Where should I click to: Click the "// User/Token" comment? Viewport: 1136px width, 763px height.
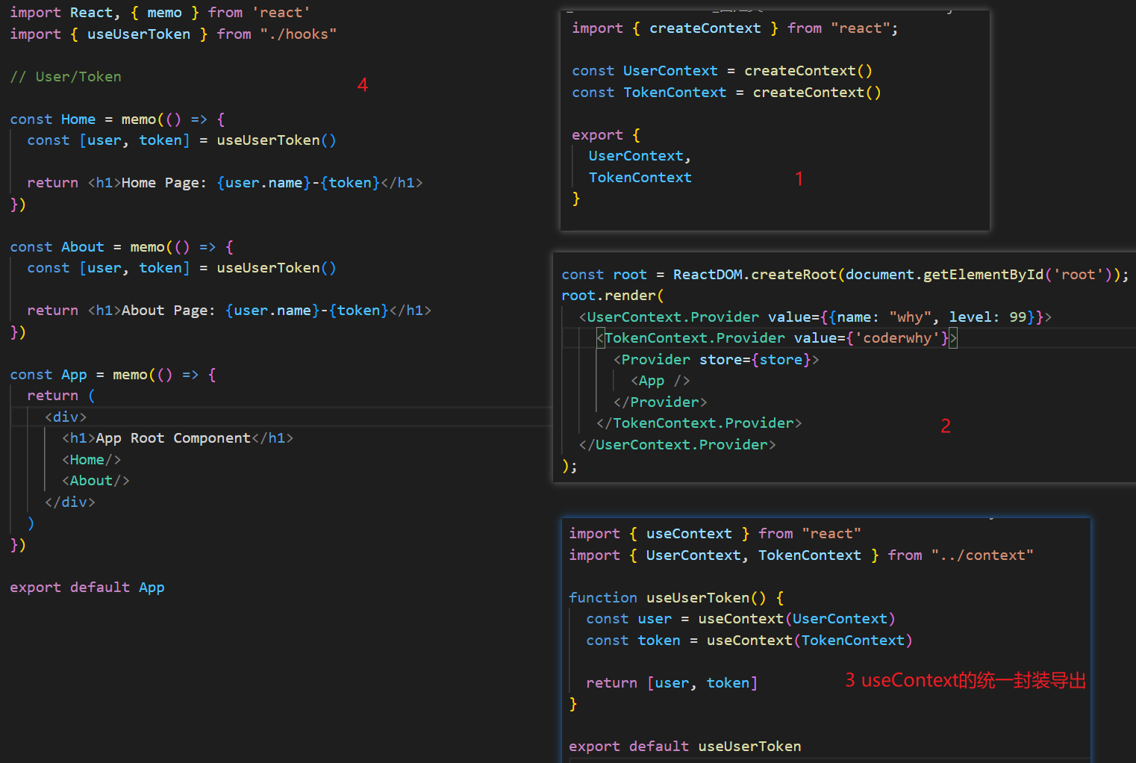[66, 77]
